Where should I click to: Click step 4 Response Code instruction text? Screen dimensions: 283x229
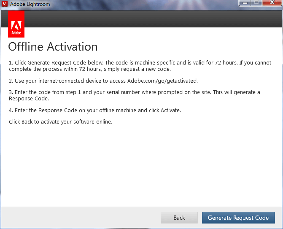(x=95, y=110)
